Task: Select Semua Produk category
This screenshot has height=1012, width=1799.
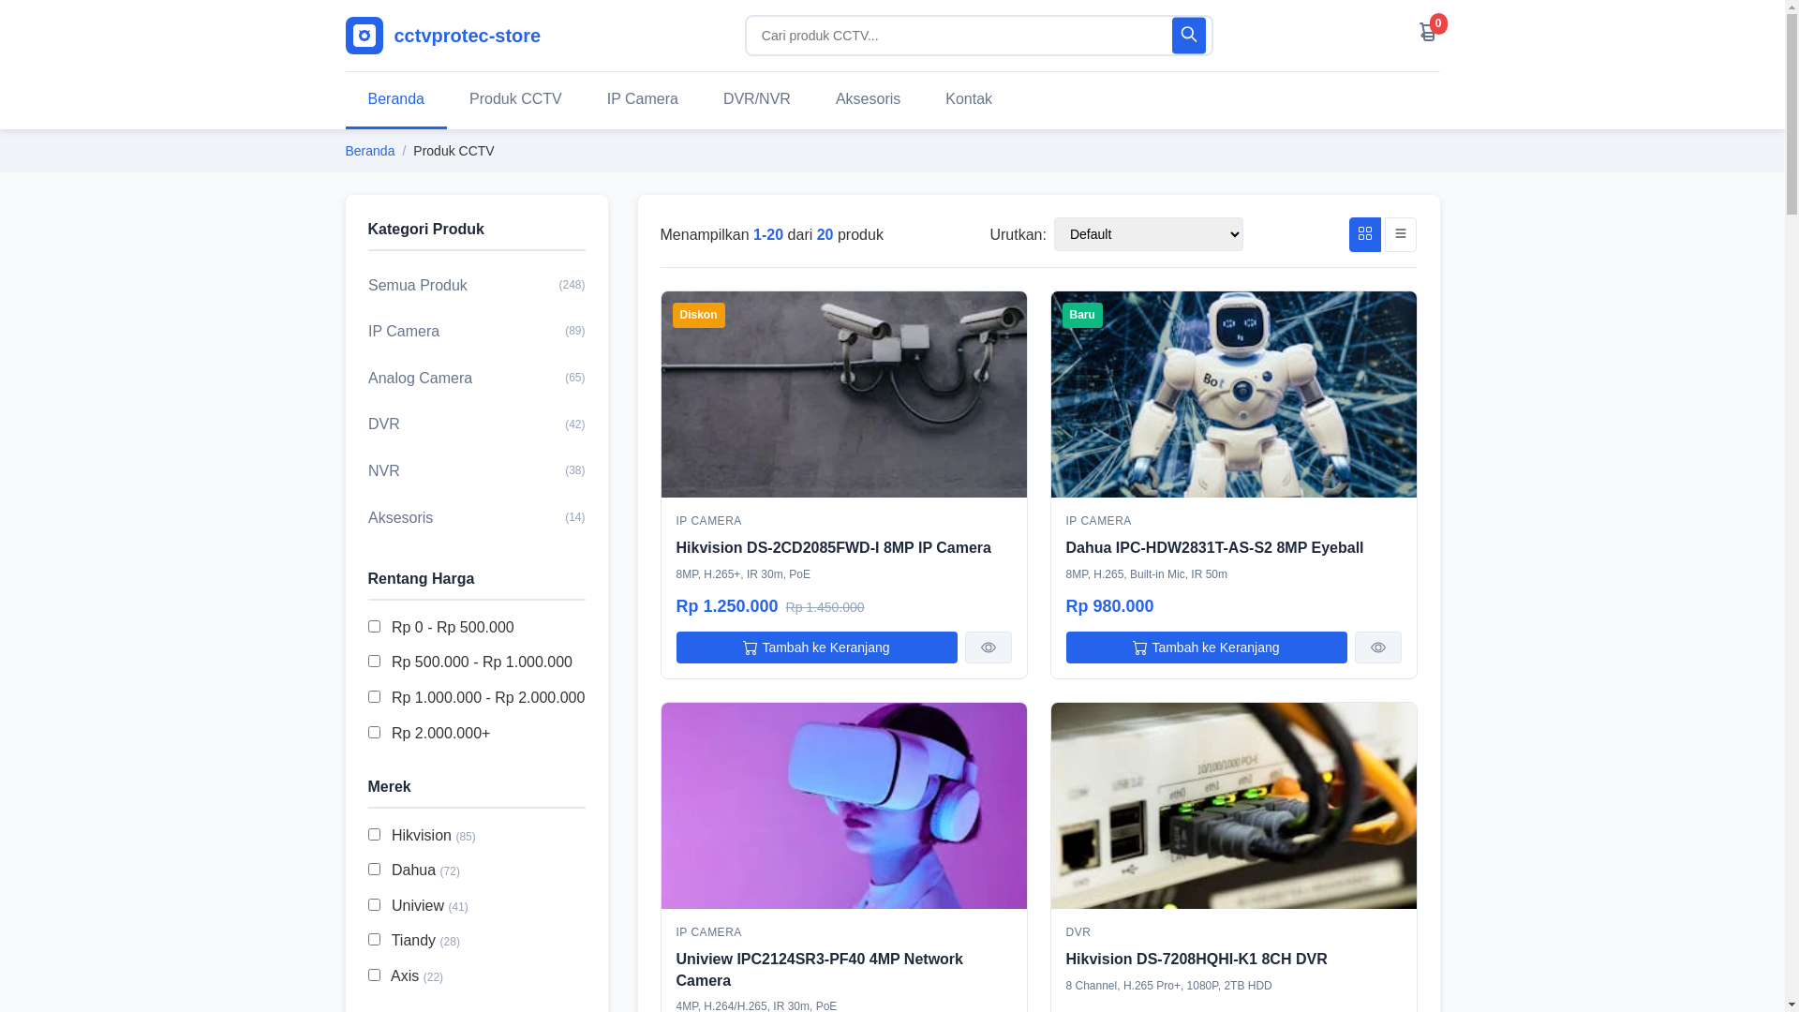Action: point(476,286)
